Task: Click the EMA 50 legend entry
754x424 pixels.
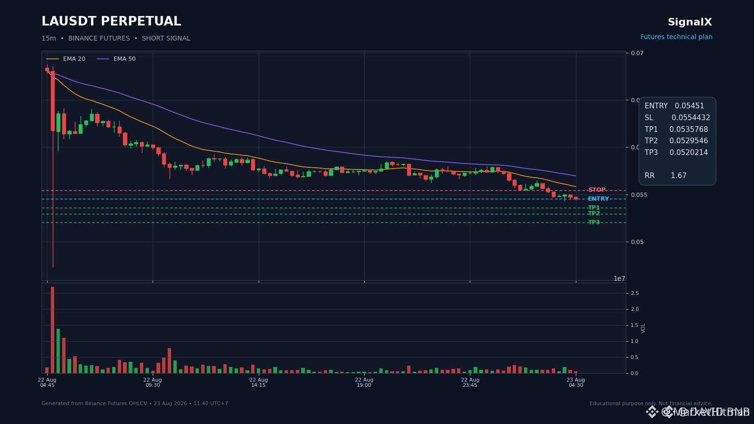Action: click(x=116, y=59)
